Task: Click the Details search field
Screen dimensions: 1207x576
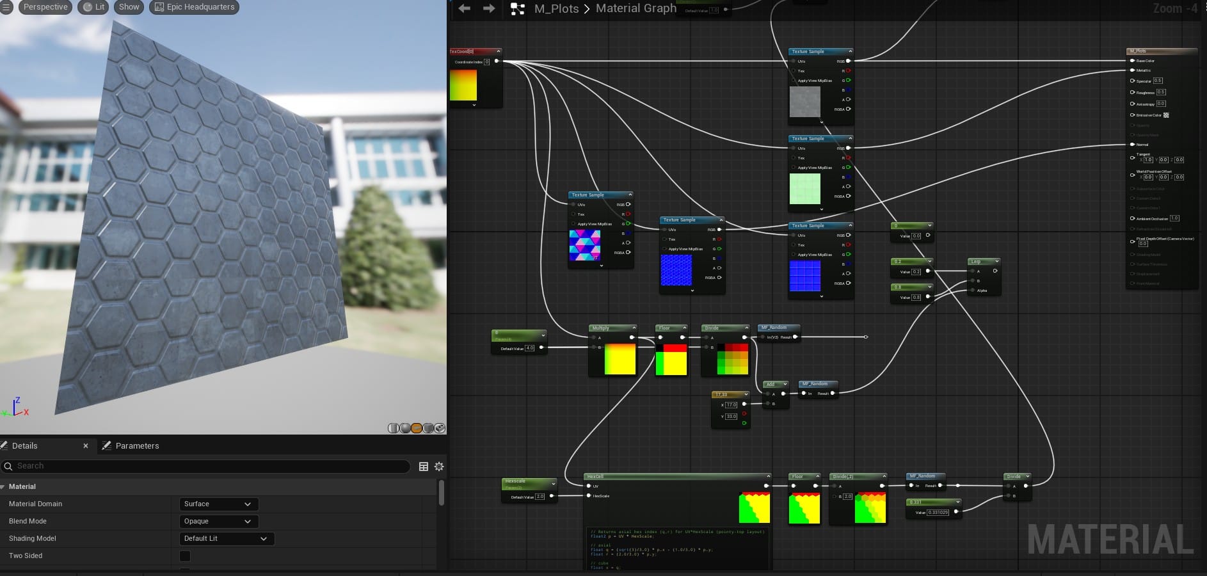Action: [x=205, y=466]
